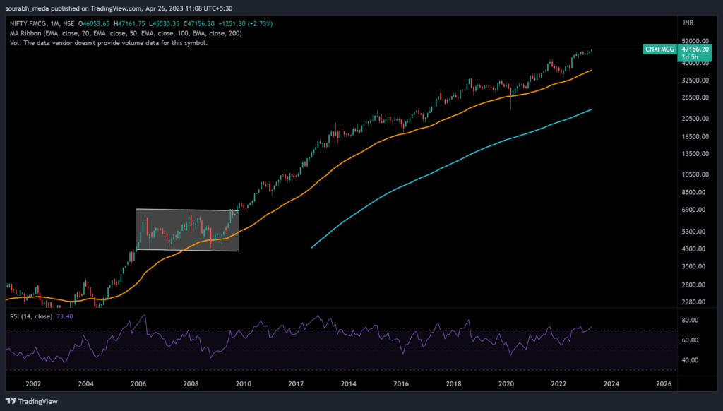
Task: Select the MA Ribbon indicator legend
Action: click(x=126, y=33)
